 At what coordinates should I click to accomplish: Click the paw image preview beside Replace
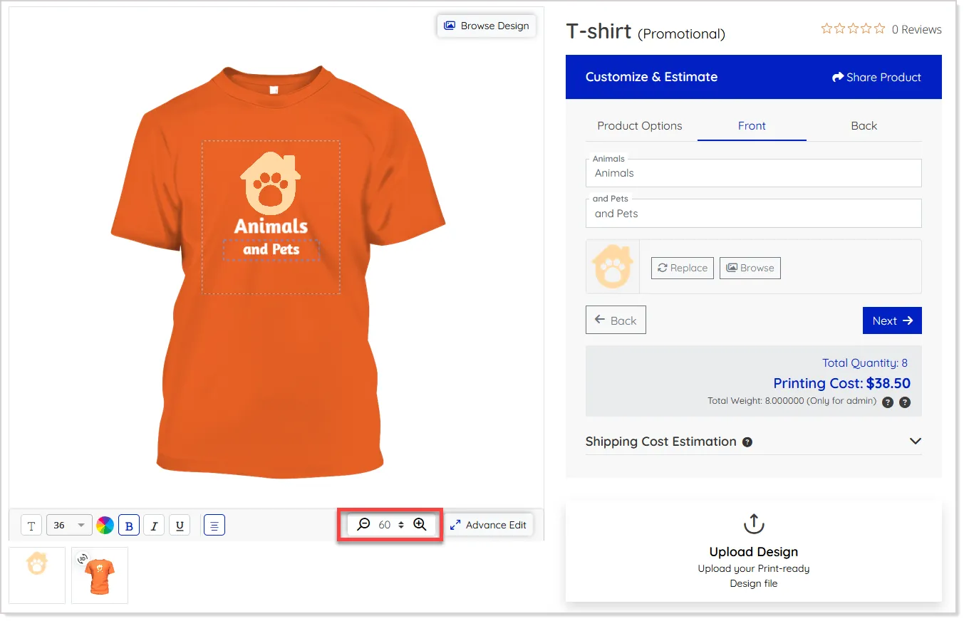coord(613,267)
